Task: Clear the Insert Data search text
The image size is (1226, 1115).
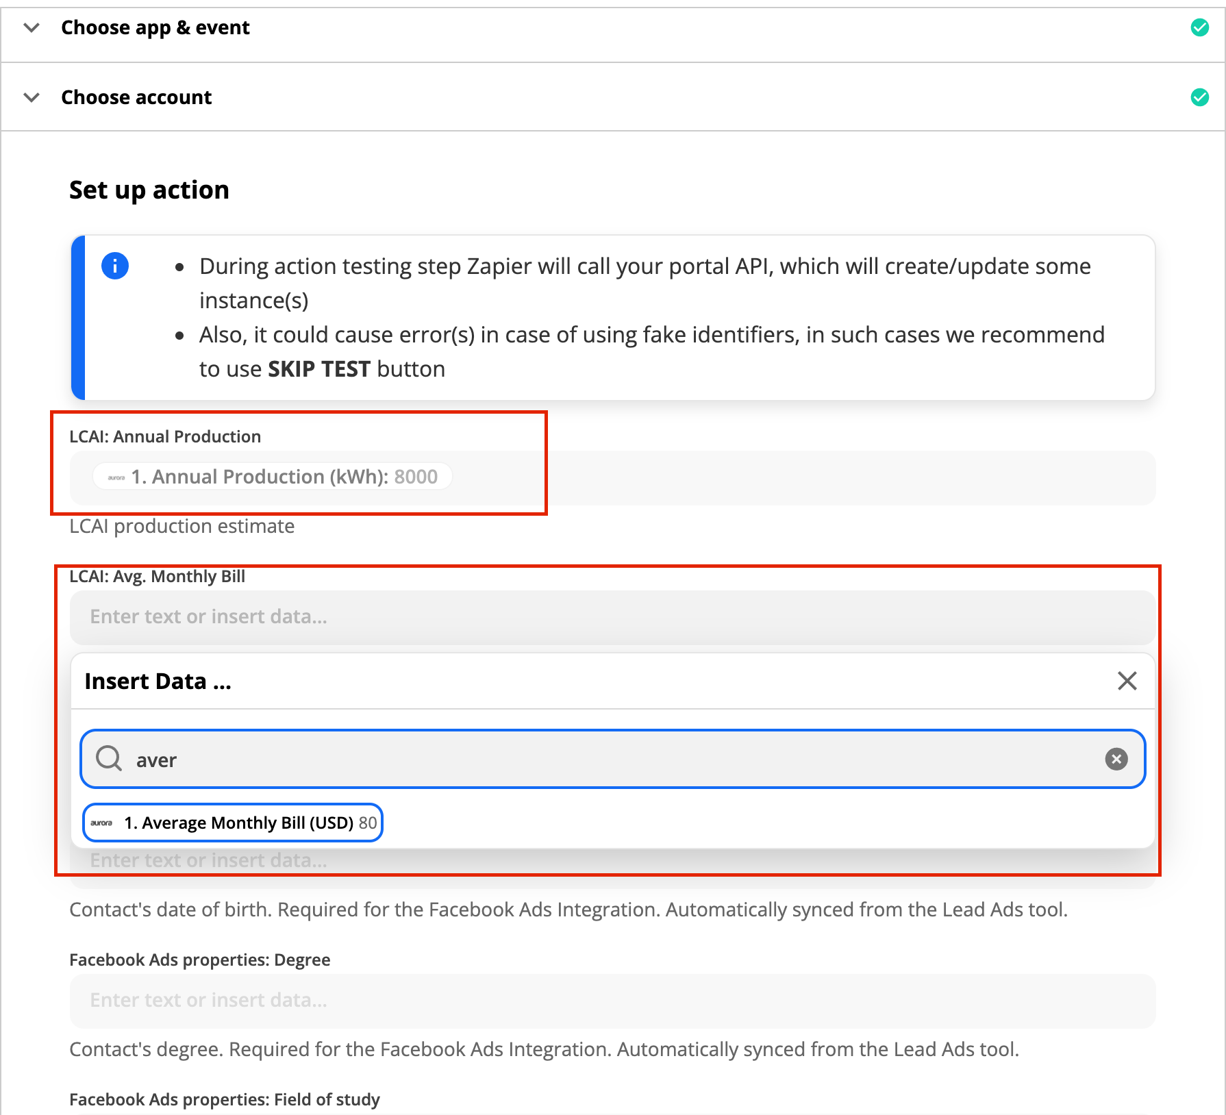Action: tap(1116, 759)
